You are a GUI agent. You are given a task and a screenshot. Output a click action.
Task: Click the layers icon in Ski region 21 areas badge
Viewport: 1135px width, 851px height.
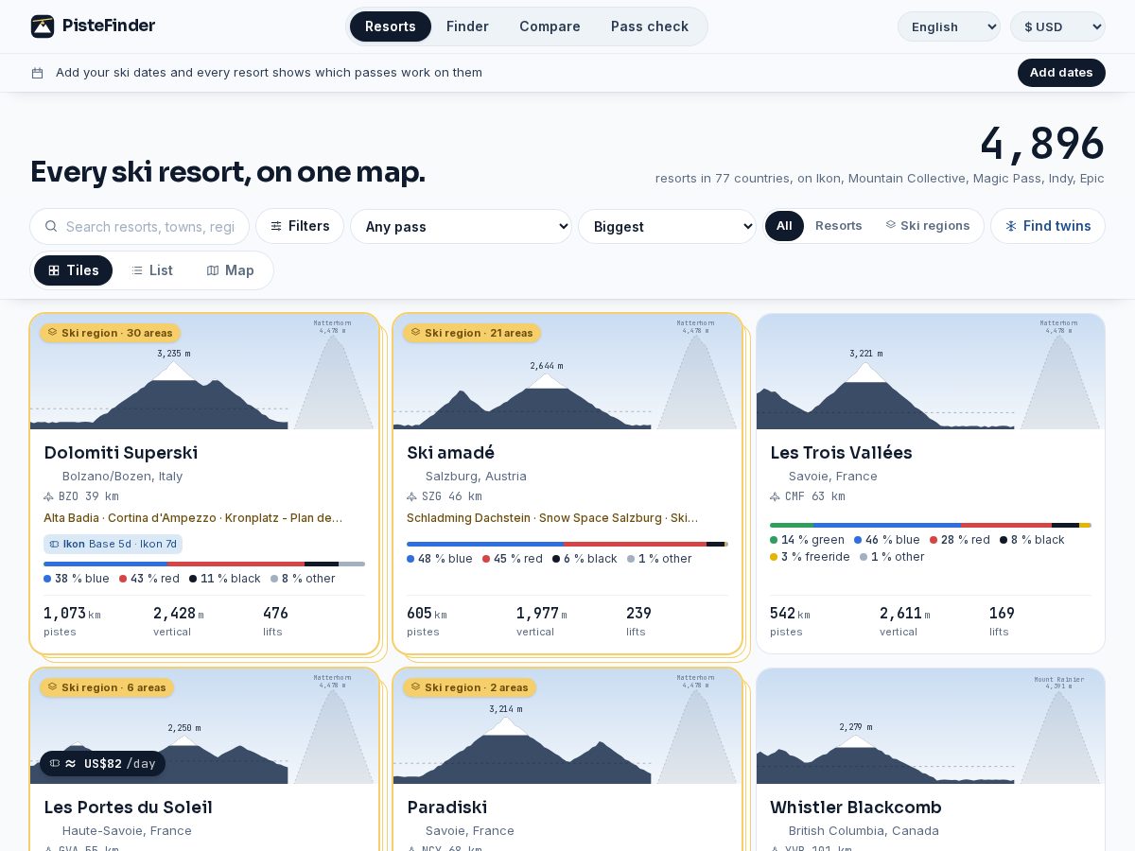coord(415,332)
